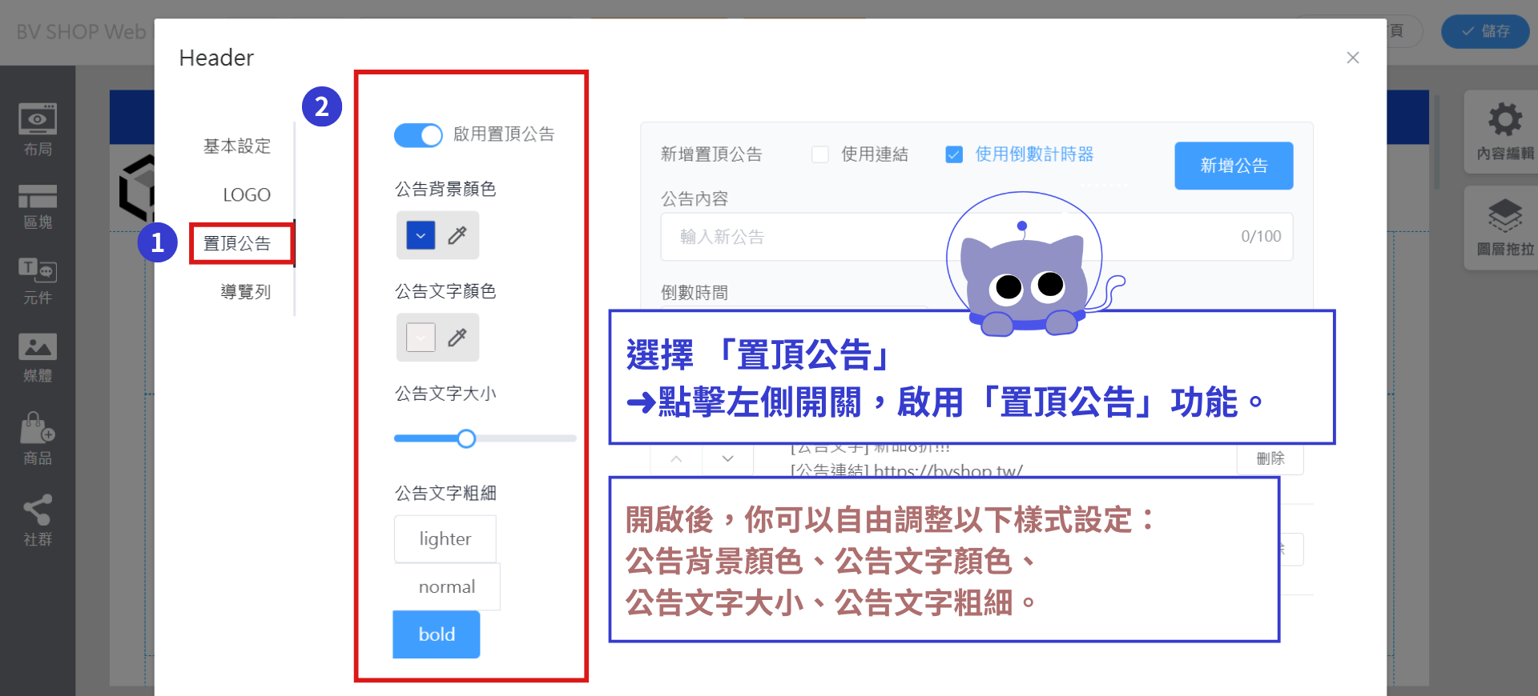Focus the 輸入新公告 content input field
The image size is (1538, 696).
click(x=976, y=237)
